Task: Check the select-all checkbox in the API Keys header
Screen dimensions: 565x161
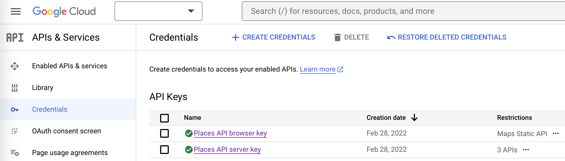Action: click(164, 118)
